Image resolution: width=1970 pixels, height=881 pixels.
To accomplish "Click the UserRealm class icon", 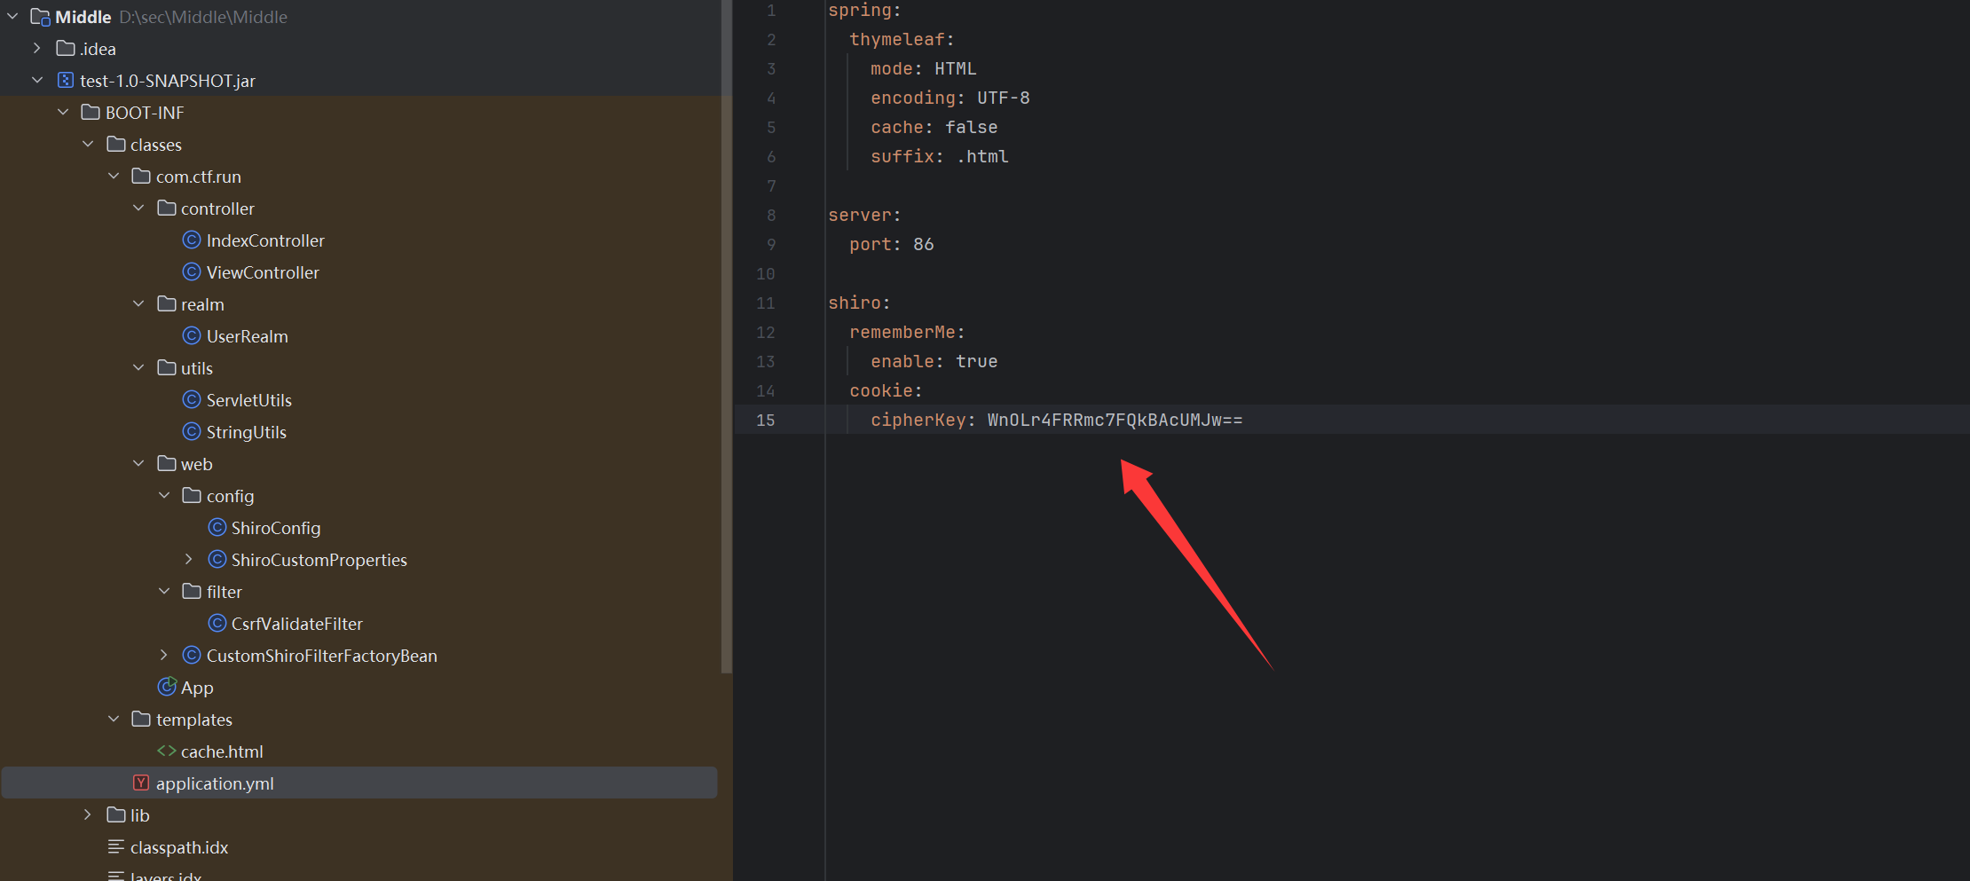I will 191,336.
